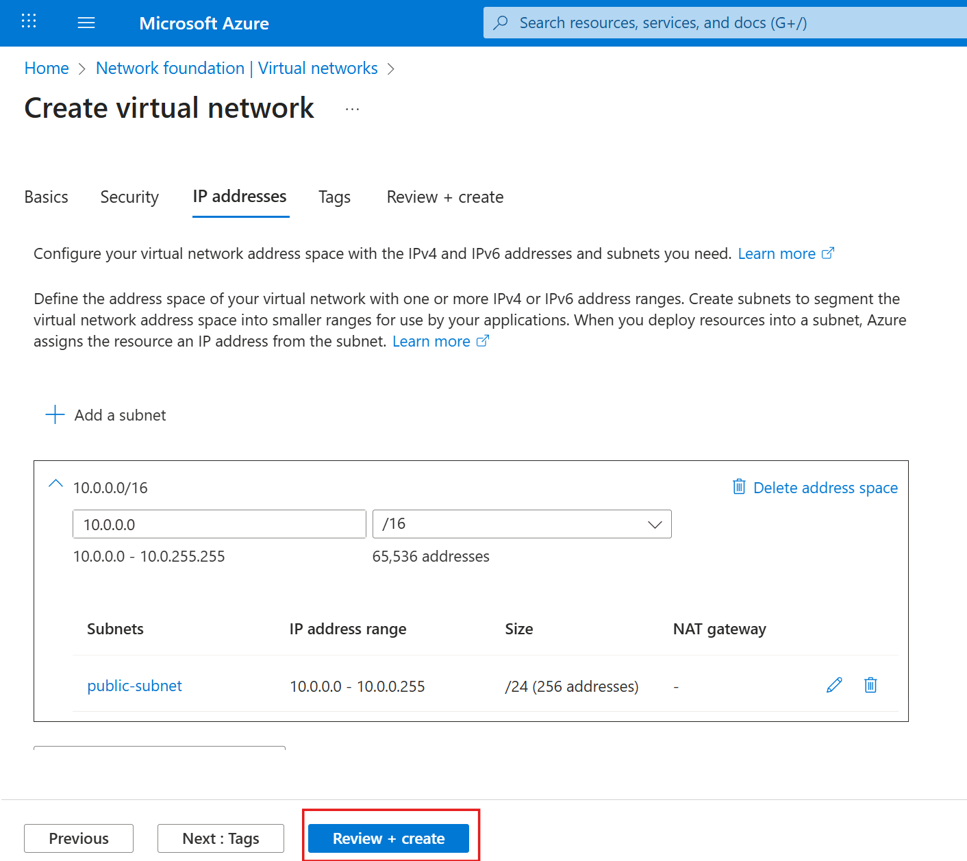
Task: Delete public-subnet using the trash icon
Action: click(x=870, y=685)
